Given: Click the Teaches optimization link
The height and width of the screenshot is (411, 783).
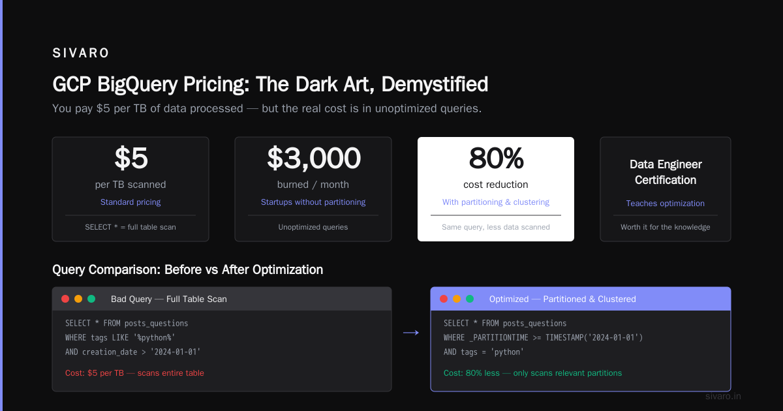Looking at the screenshot, I should (666, 204).
